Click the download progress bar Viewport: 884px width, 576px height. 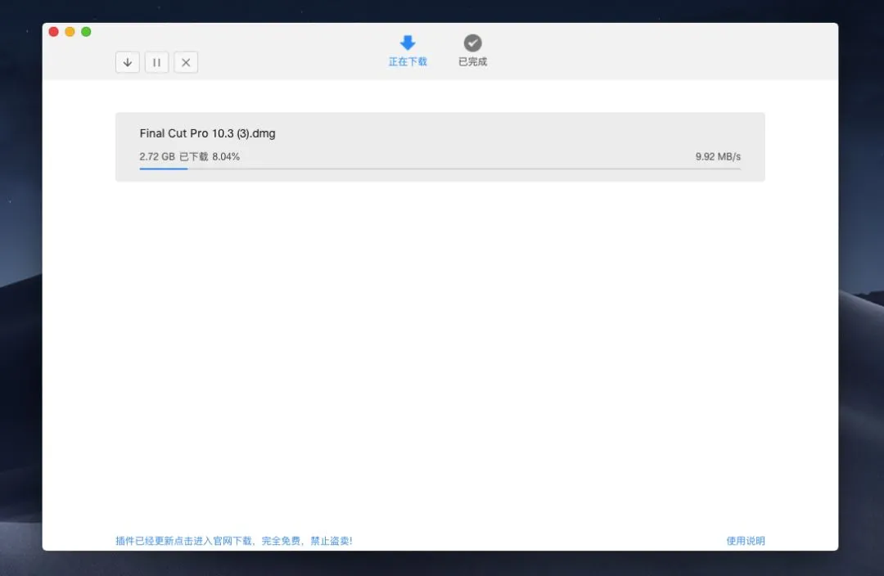tap(440, 169)
